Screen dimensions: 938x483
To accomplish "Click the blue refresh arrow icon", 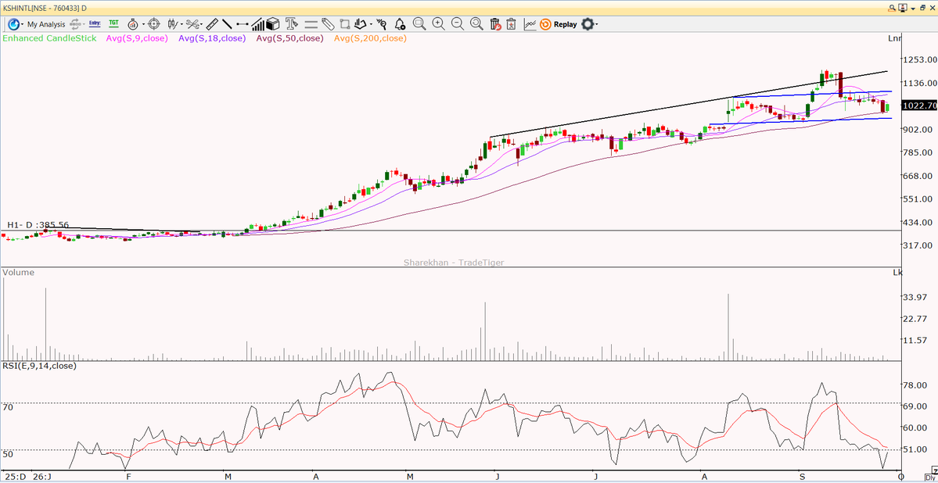I will pyautogui.click(x=13, y=24).
